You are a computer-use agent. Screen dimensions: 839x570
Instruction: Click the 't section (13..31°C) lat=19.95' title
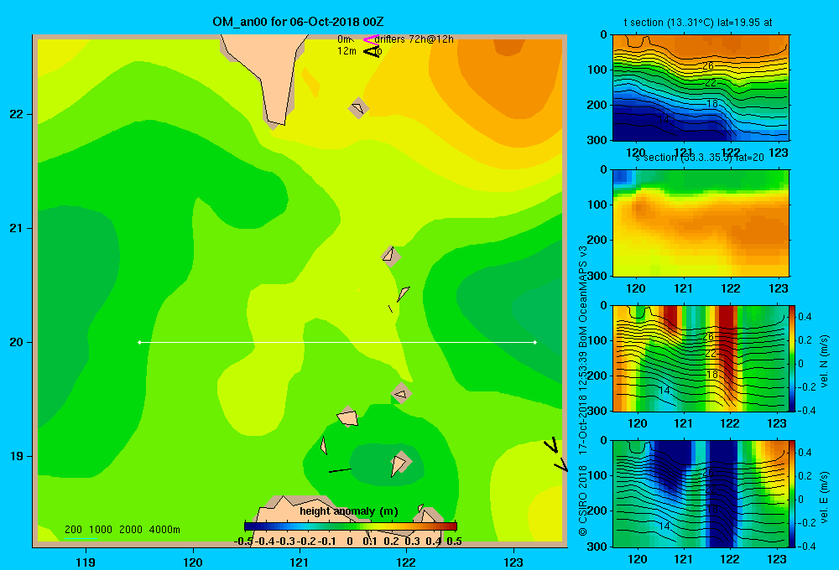(698, 23)
